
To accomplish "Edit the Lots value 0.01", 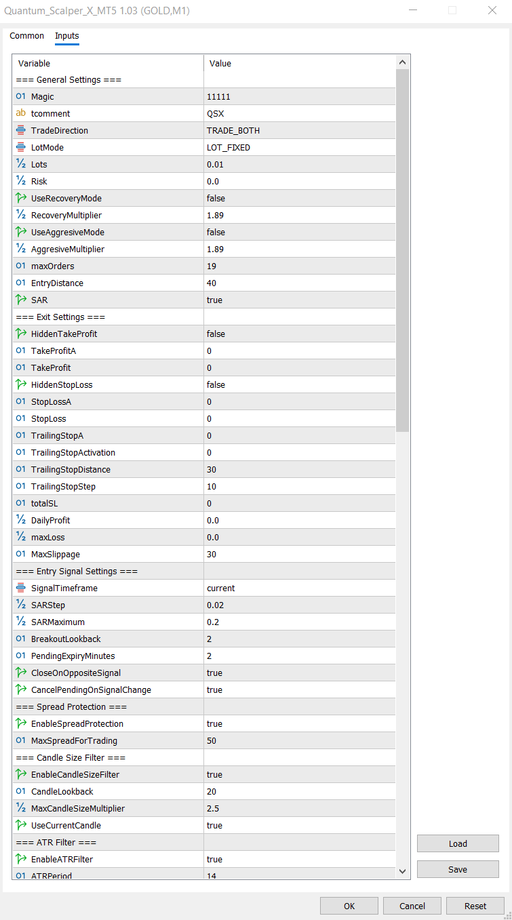I will tap(300, 165).
